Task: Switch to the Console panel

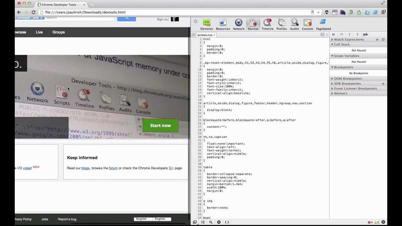Action: (x=307, y=24)
